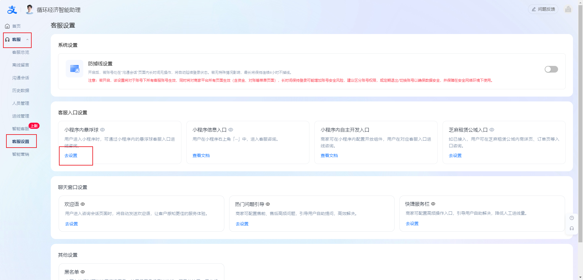583x280 pixels.
Task: Click the Alipay logo icon
Action: coord(12,10)
